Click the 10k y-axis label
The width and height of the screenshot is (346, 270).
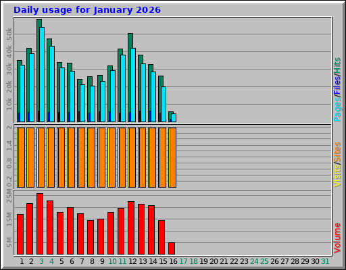pyautogui.click(x=9, y=104)
